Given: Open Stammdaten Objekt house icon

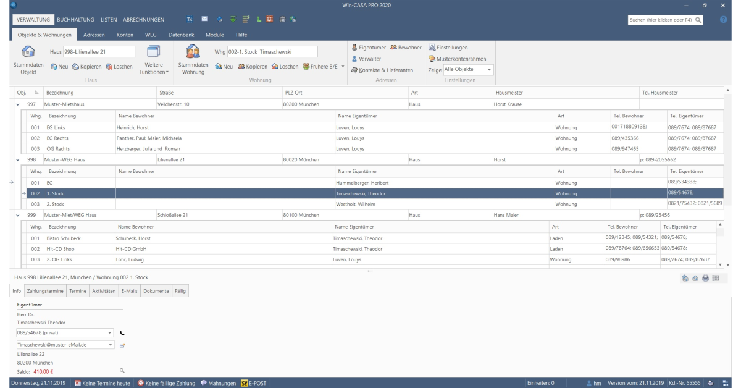Looking at the screenshot, I should (x=28, y=52).
